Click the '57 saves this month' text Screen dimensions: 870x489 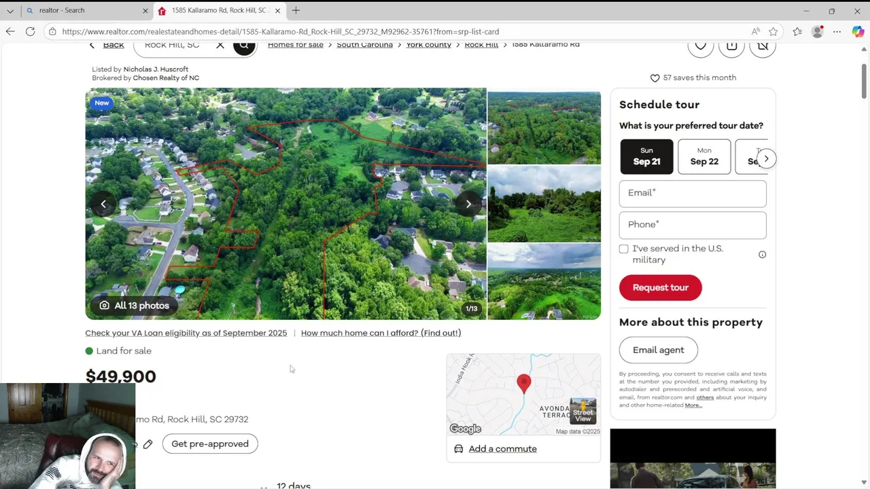click(x=699, y=77)
